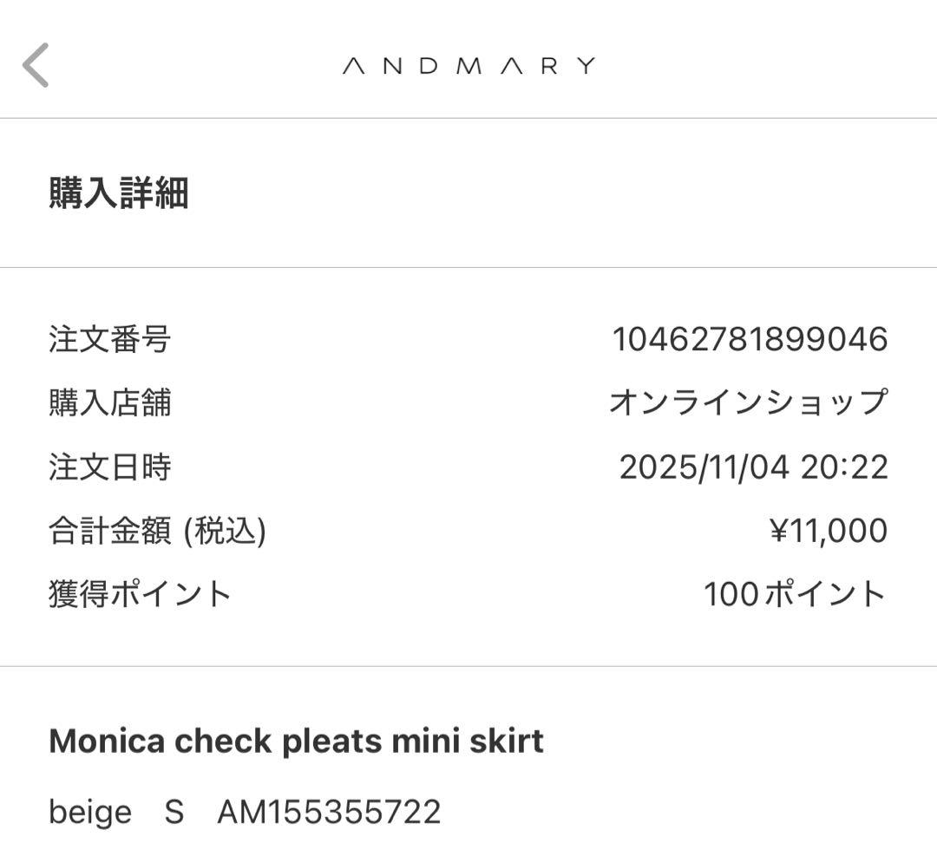Screen dimensions: 937x856
Task: Tap the product code AM155355722
Action: pyautogui.click(x=329, y=813)
